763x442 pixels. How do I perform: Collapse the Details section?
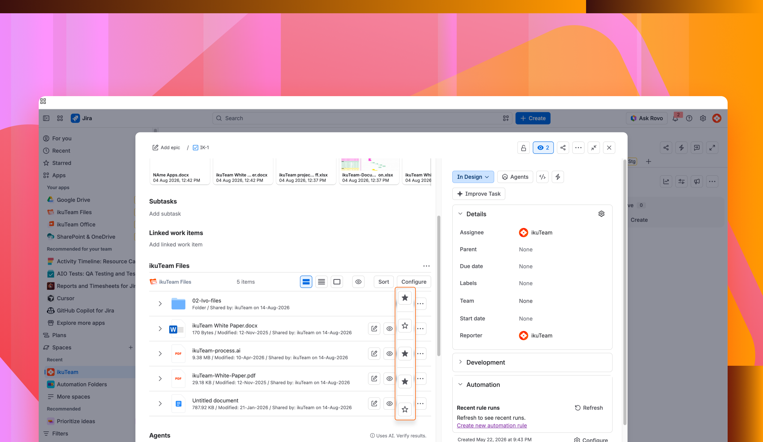coord(461,214)
